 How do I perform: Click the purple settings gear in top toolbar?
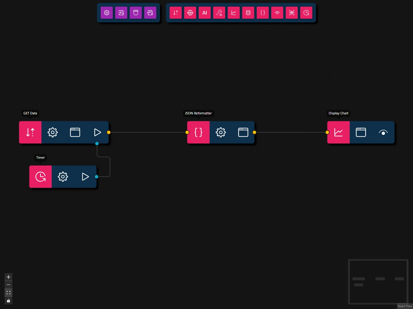pyautogui.click(x=107, y=13)
